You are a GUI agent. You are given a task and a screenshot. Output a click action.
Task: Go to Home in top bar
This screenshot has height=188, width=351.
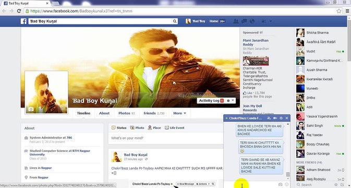[214, 21]
